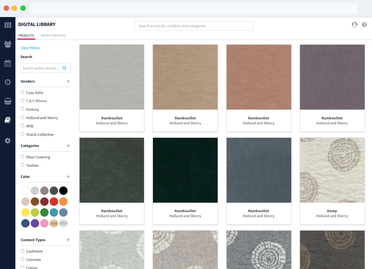This screenshot has height=269, width=372.
Task: Select the Oracle Collective checkbox
Action: 22,134
